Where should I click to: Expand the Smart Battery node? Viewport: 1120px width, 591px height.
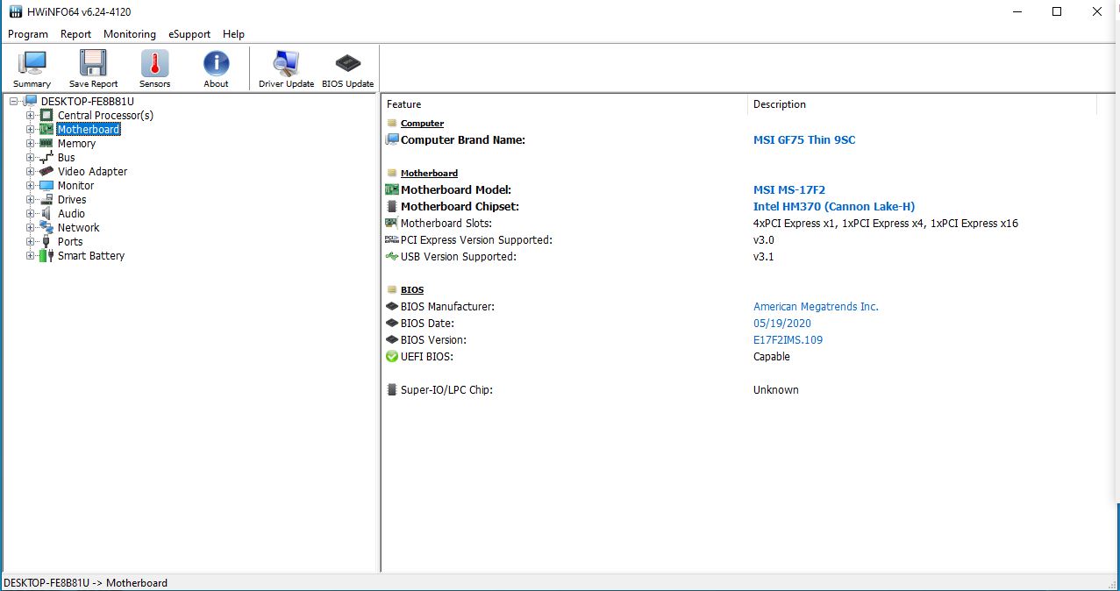pyautogui.click(x=31, y=255)
